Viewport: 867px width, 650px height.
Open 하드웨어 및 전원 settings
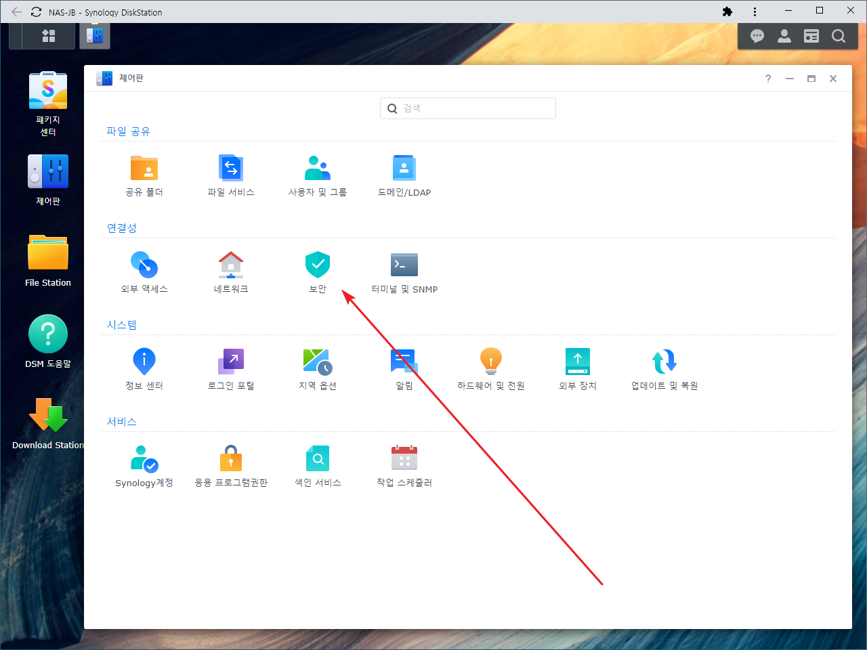coord(490,369)
